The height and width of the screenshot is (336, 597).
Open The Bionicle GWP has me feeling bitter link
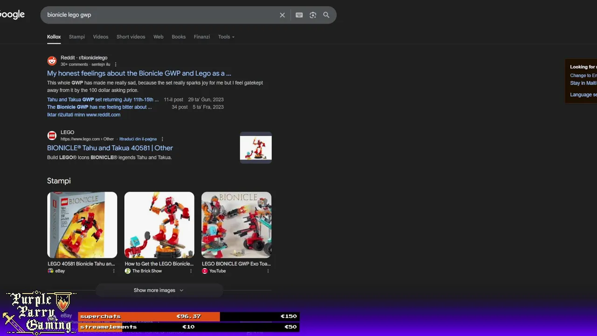[x=99, y=107]
